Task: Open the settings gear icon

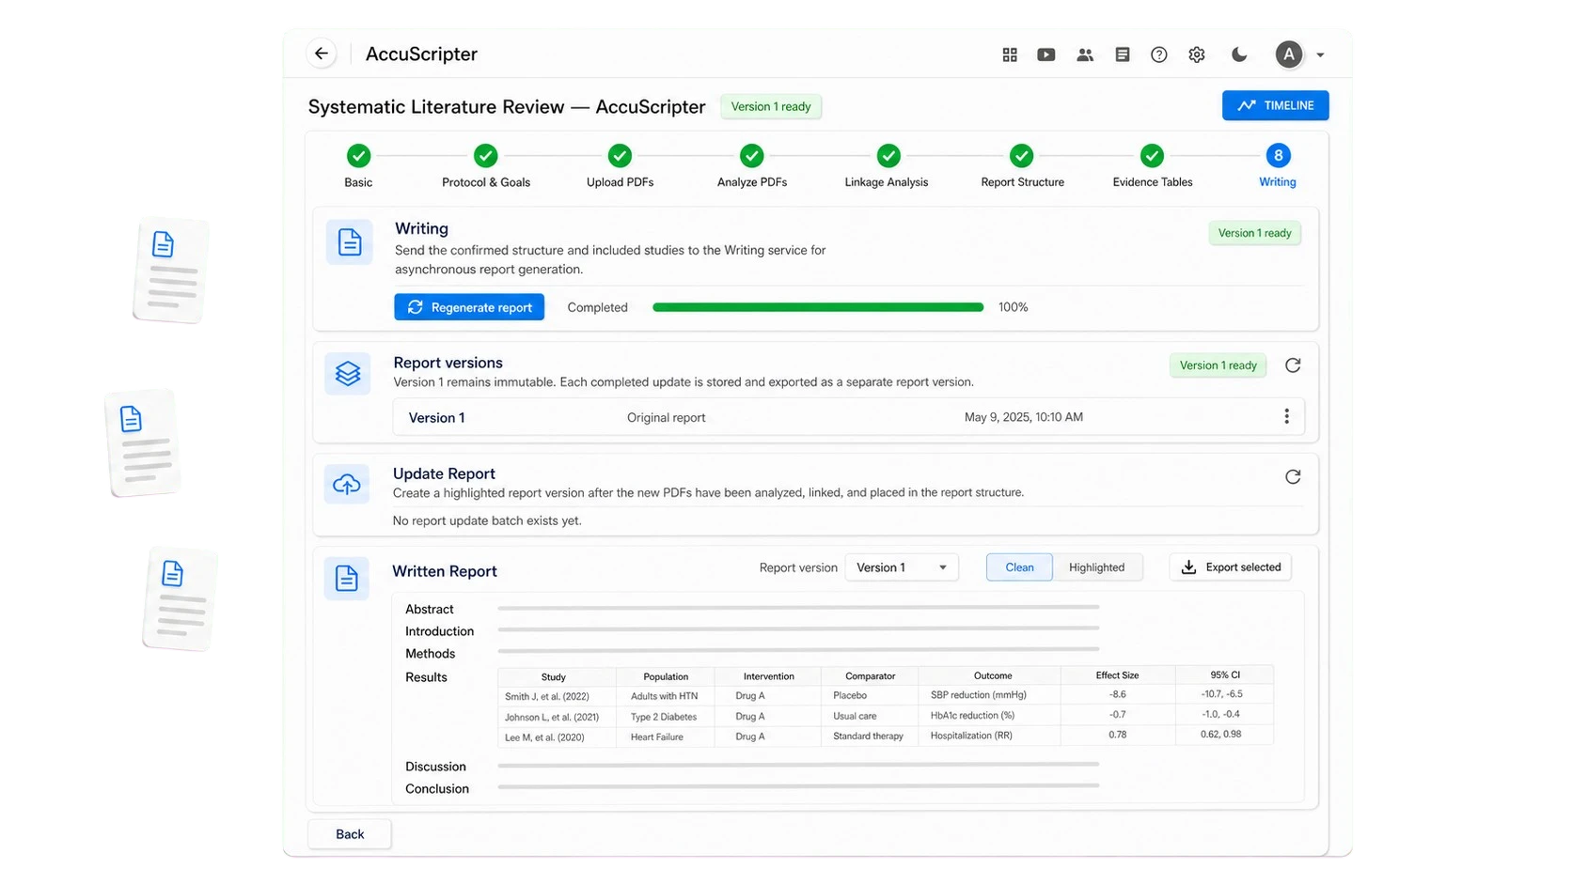Action: click(1197, 54)
